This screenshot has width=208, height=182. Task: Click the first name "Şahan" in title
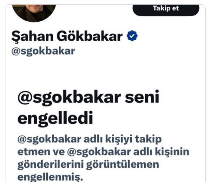(32, 36)
